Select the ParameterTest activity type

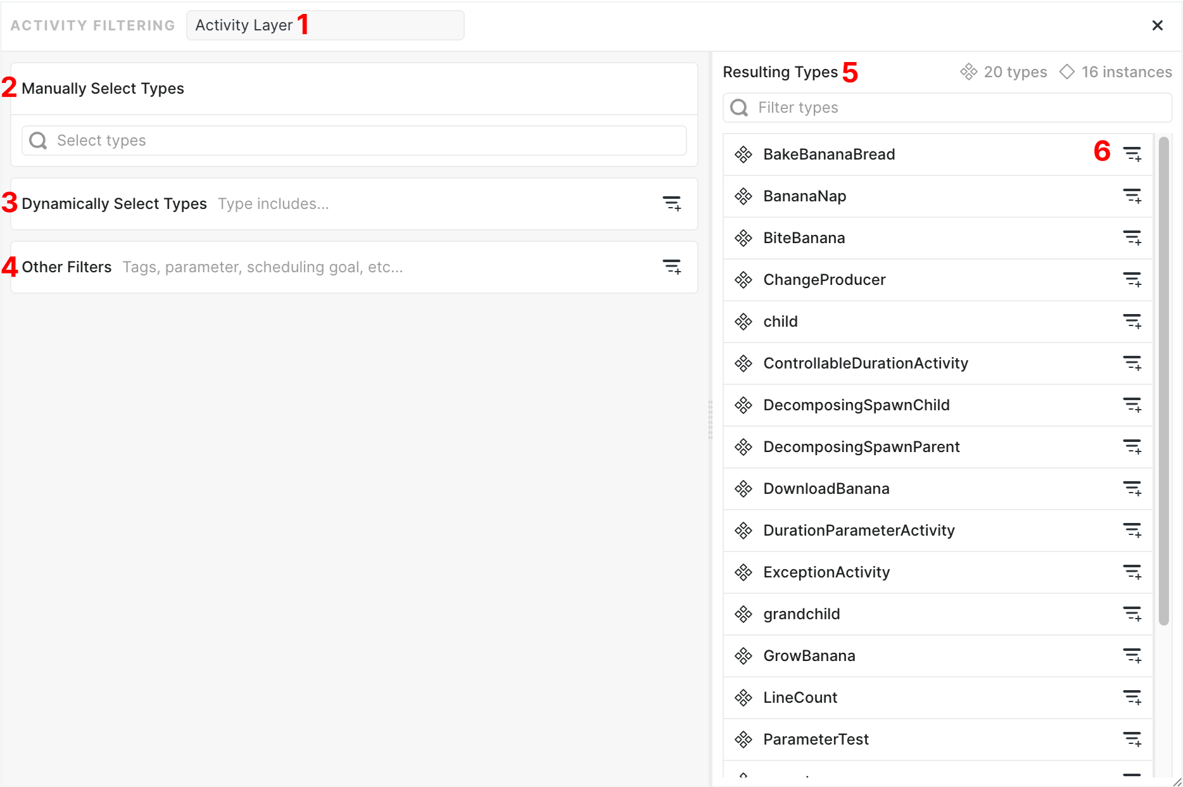tap(816, 739)
